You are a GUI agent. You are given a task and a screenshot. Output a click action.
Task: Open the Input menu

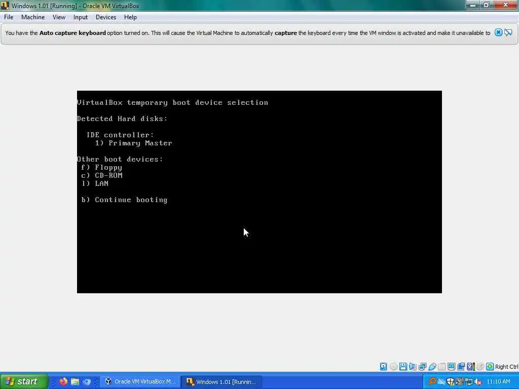tap(81, 17)
